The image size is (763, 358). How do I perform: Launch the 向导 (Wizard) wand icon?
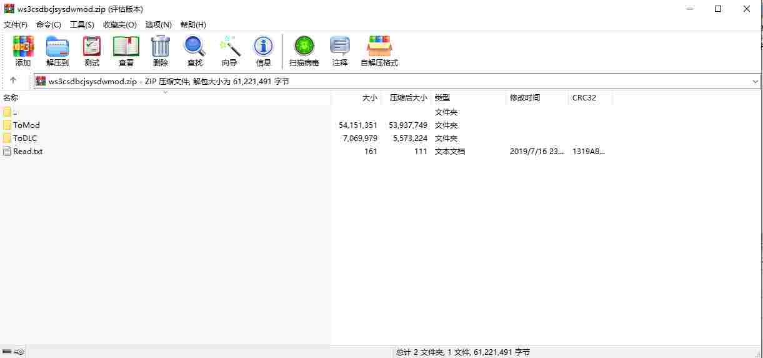229,46
